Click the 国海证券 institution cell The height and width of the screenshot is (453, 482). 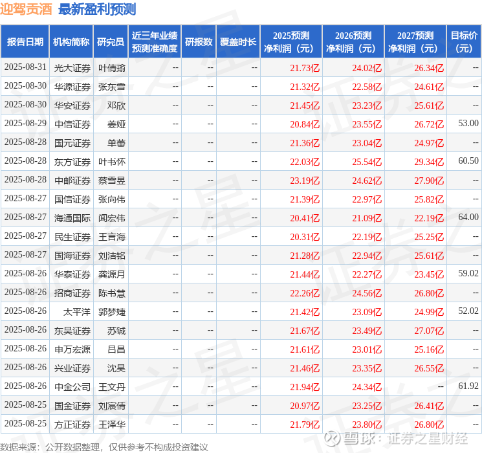point(72,256)
